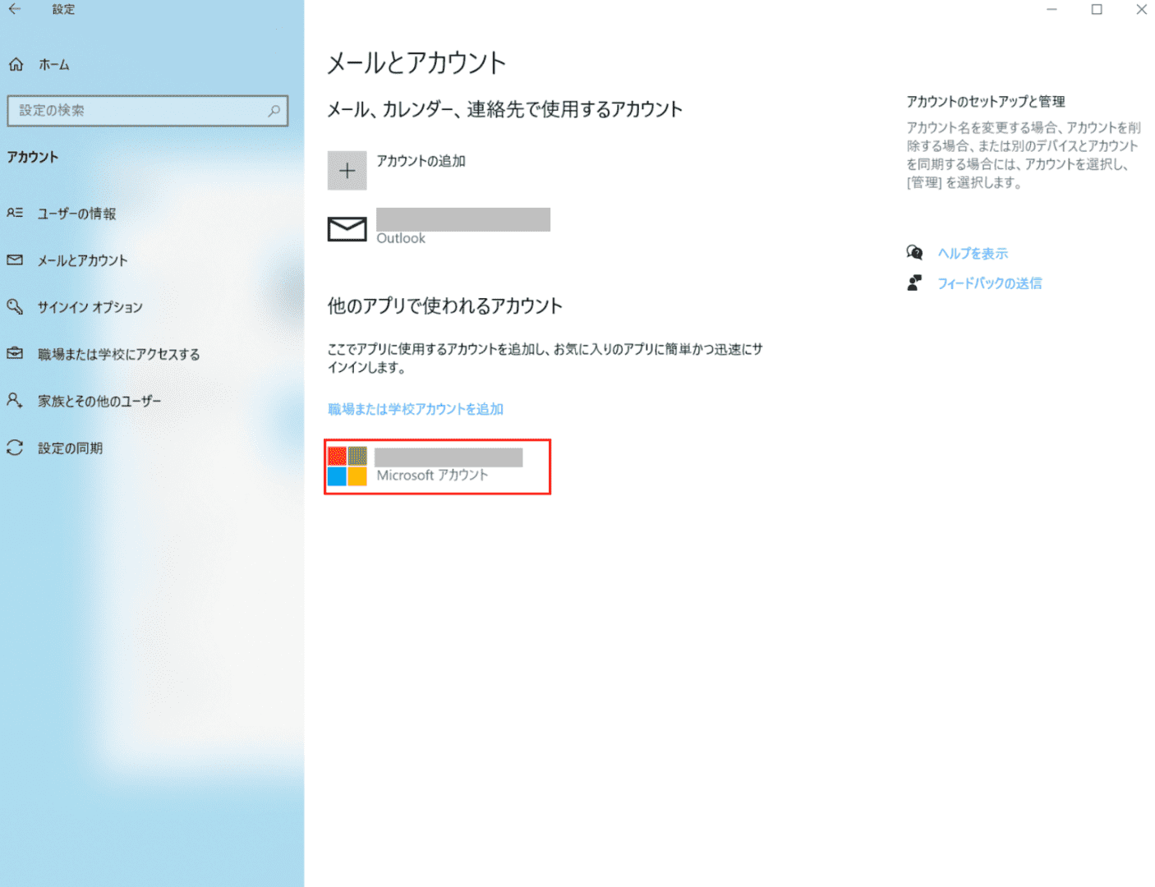Click the feedback person icon beside フィードバックの送信

click(914, 283)
